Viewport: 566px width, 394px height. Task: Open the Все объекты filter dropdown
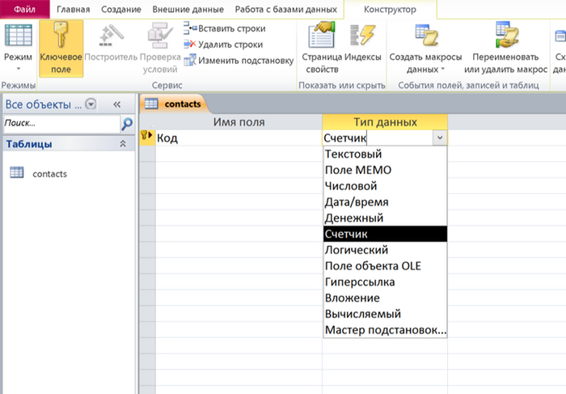(x=91, y=104)
